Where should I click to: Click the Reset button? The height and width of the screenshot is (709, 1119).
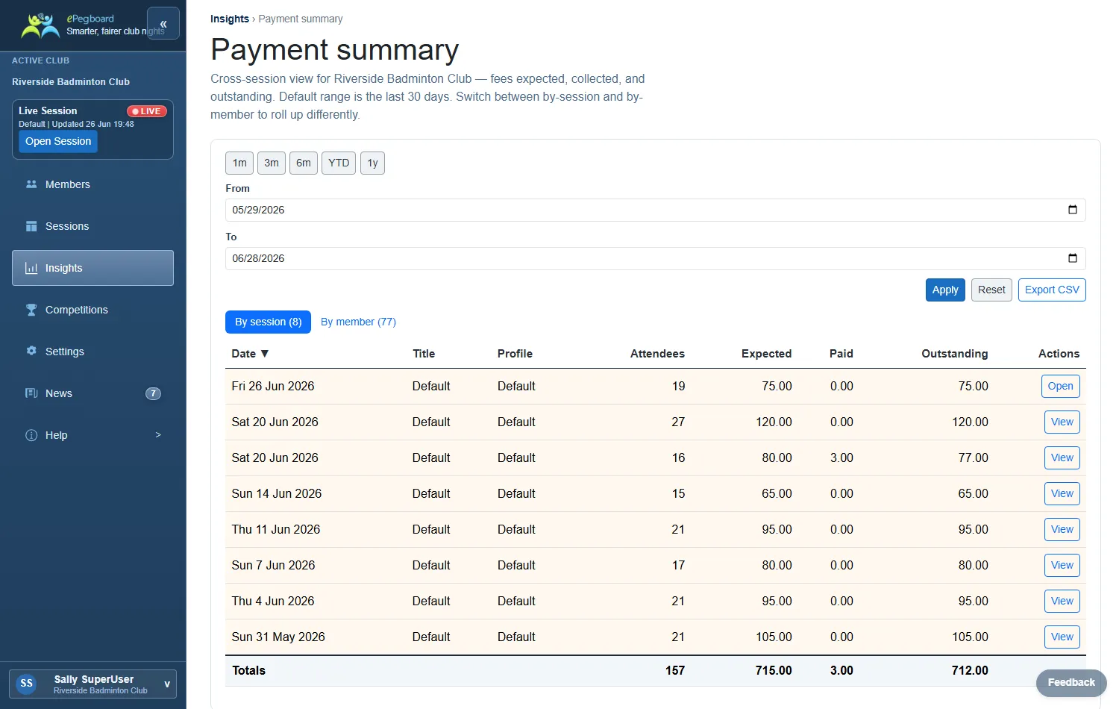tap(991, 290)
